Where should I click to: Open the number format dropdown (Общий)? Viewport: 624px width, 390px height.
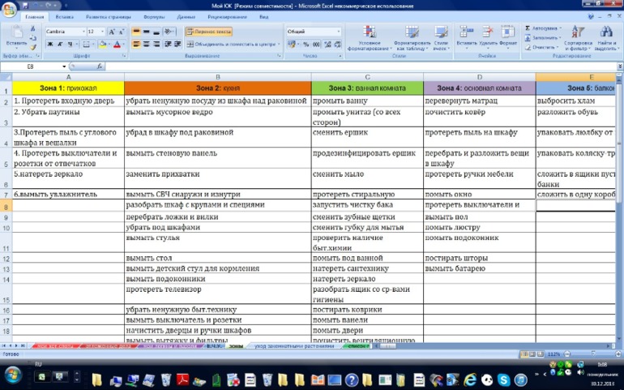click(338, 32)
